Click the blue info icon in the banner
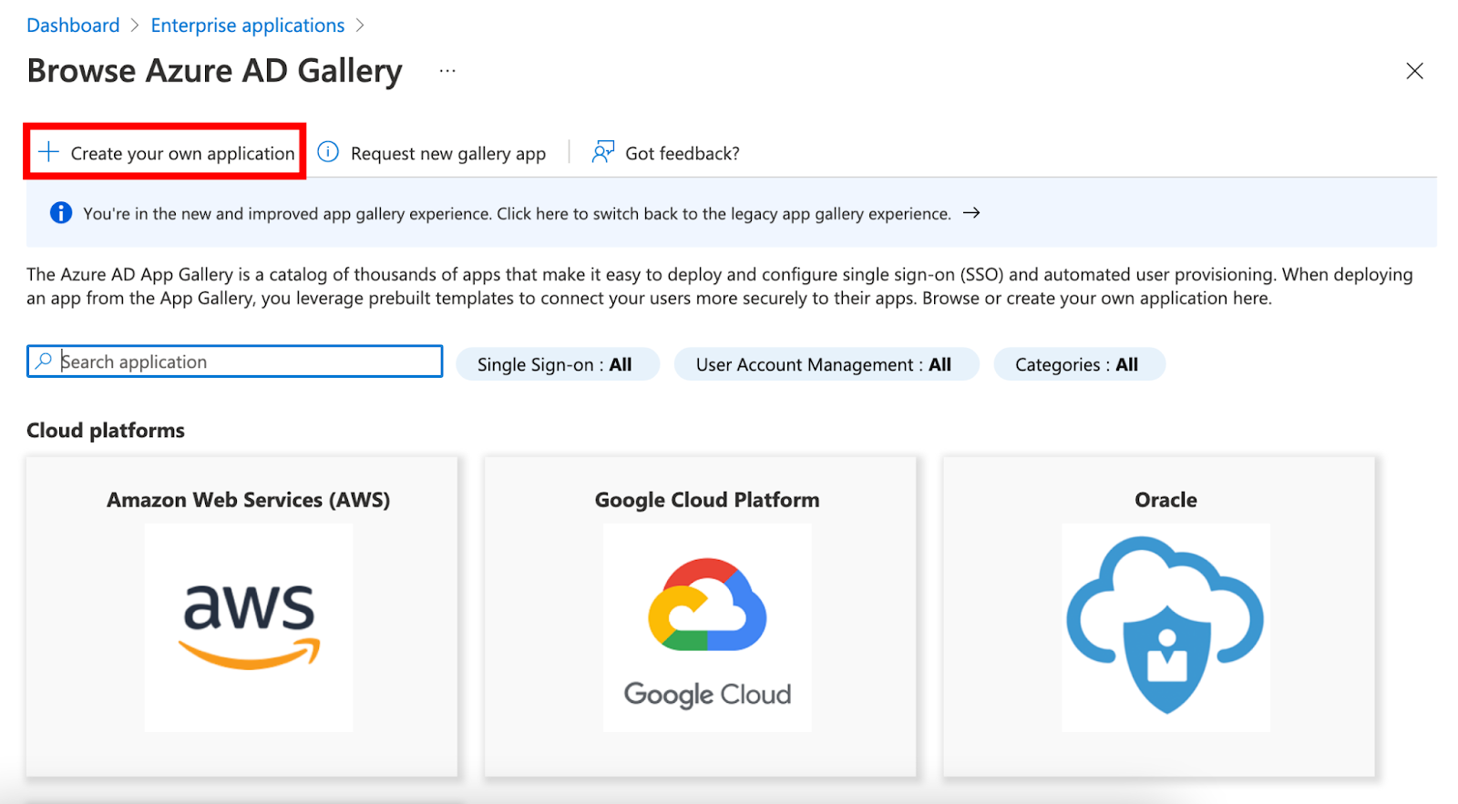Viewport: 1458px width, 804px height. (61, 213)
